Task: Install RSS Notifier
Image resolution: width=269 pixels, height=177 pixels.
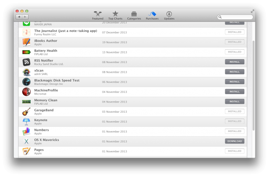Action: tap(235, 62)
